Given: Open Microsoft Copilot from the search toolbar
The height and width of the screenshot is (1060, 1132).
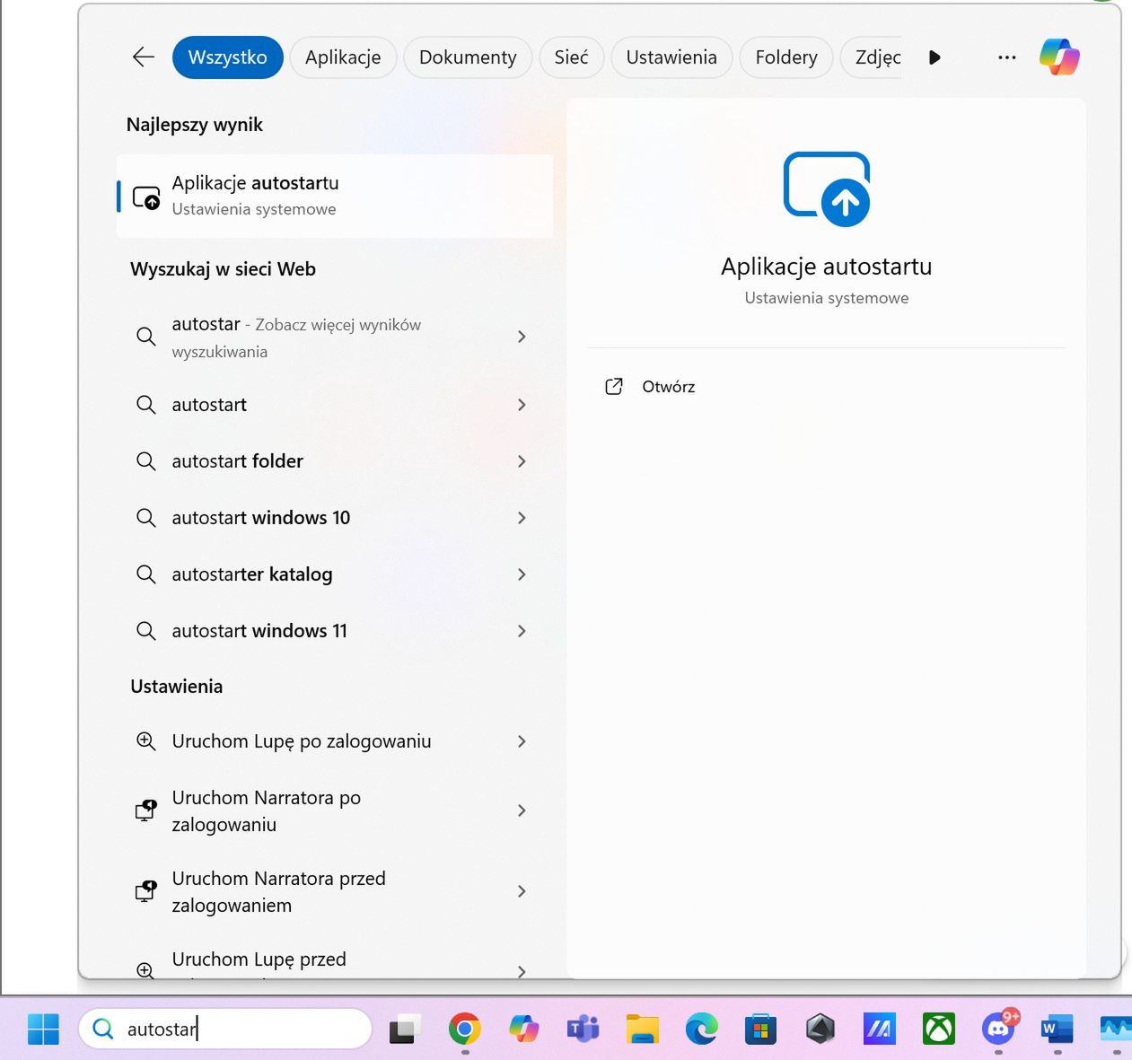Looking at the screenshot, I should 1059,57.
